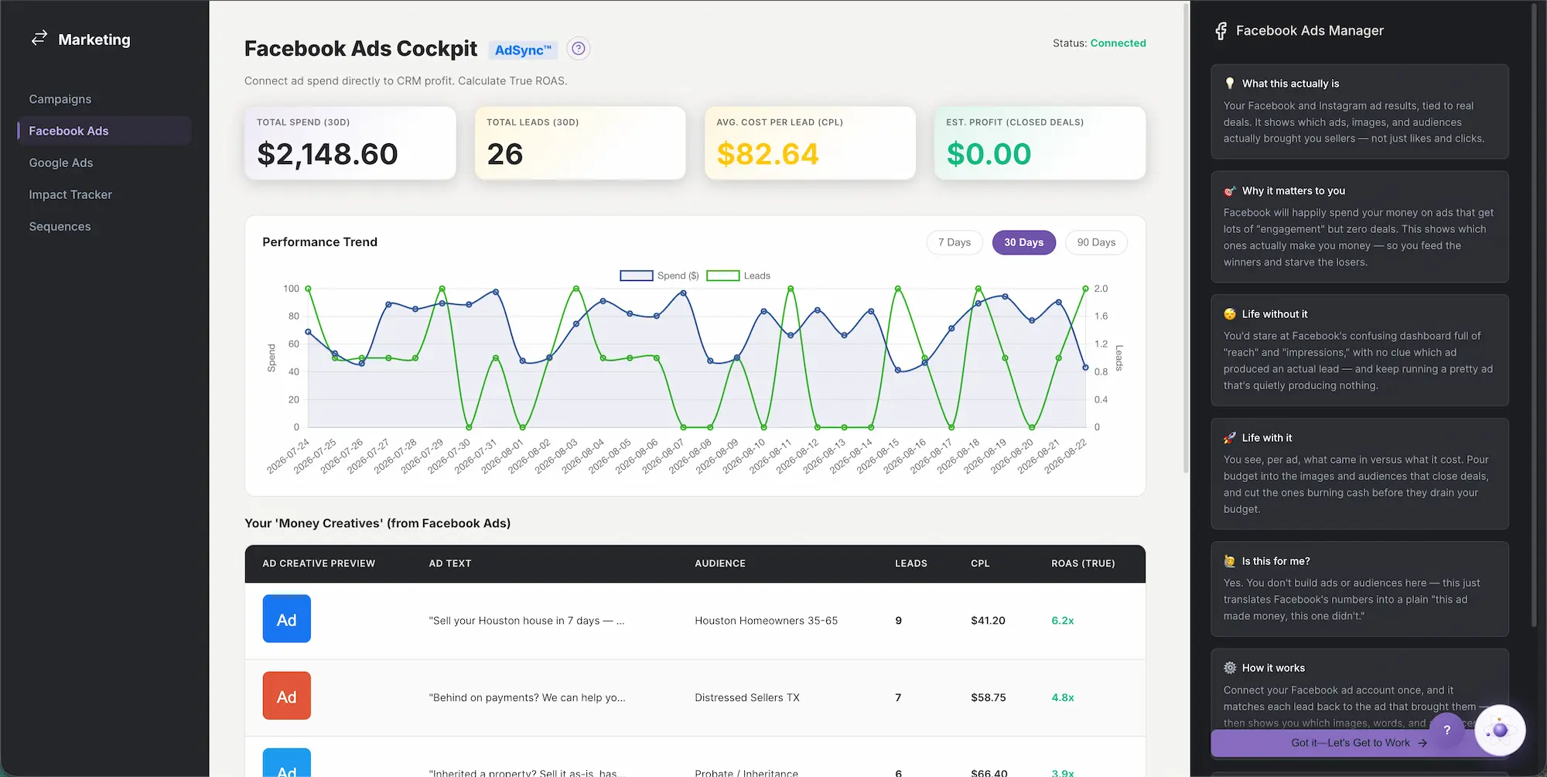Go to Google Ads in the sidebar
Screen dimensions: 1547x777
click(x=61, y=163)
